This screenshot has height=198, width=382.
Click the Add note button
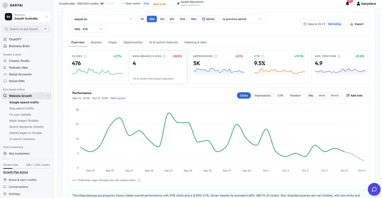[x=354, y=95]
